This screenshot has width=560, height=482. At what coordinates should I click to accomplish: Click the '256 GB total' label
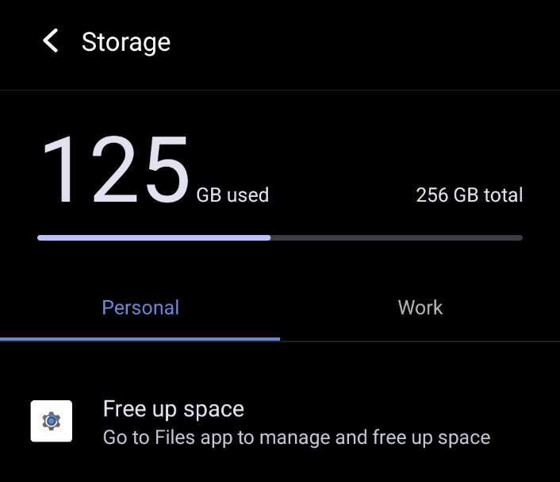point(469,195)
